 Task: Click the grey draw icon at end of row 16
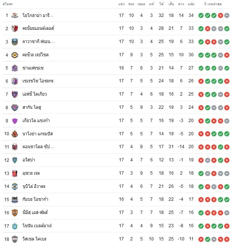point(227,213)
